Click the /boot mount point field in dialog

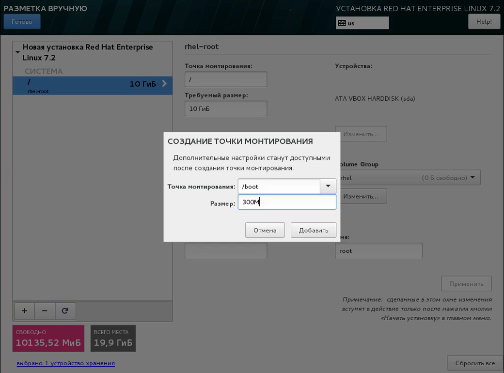pyautogui.click(x=279, y=186)
